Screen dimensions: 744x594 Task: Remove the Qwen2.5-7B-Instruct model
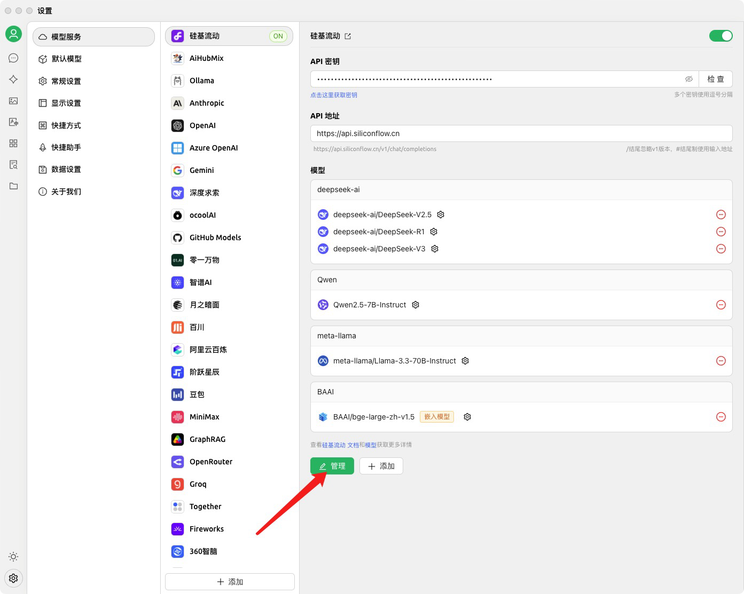[x=721, y=305]
